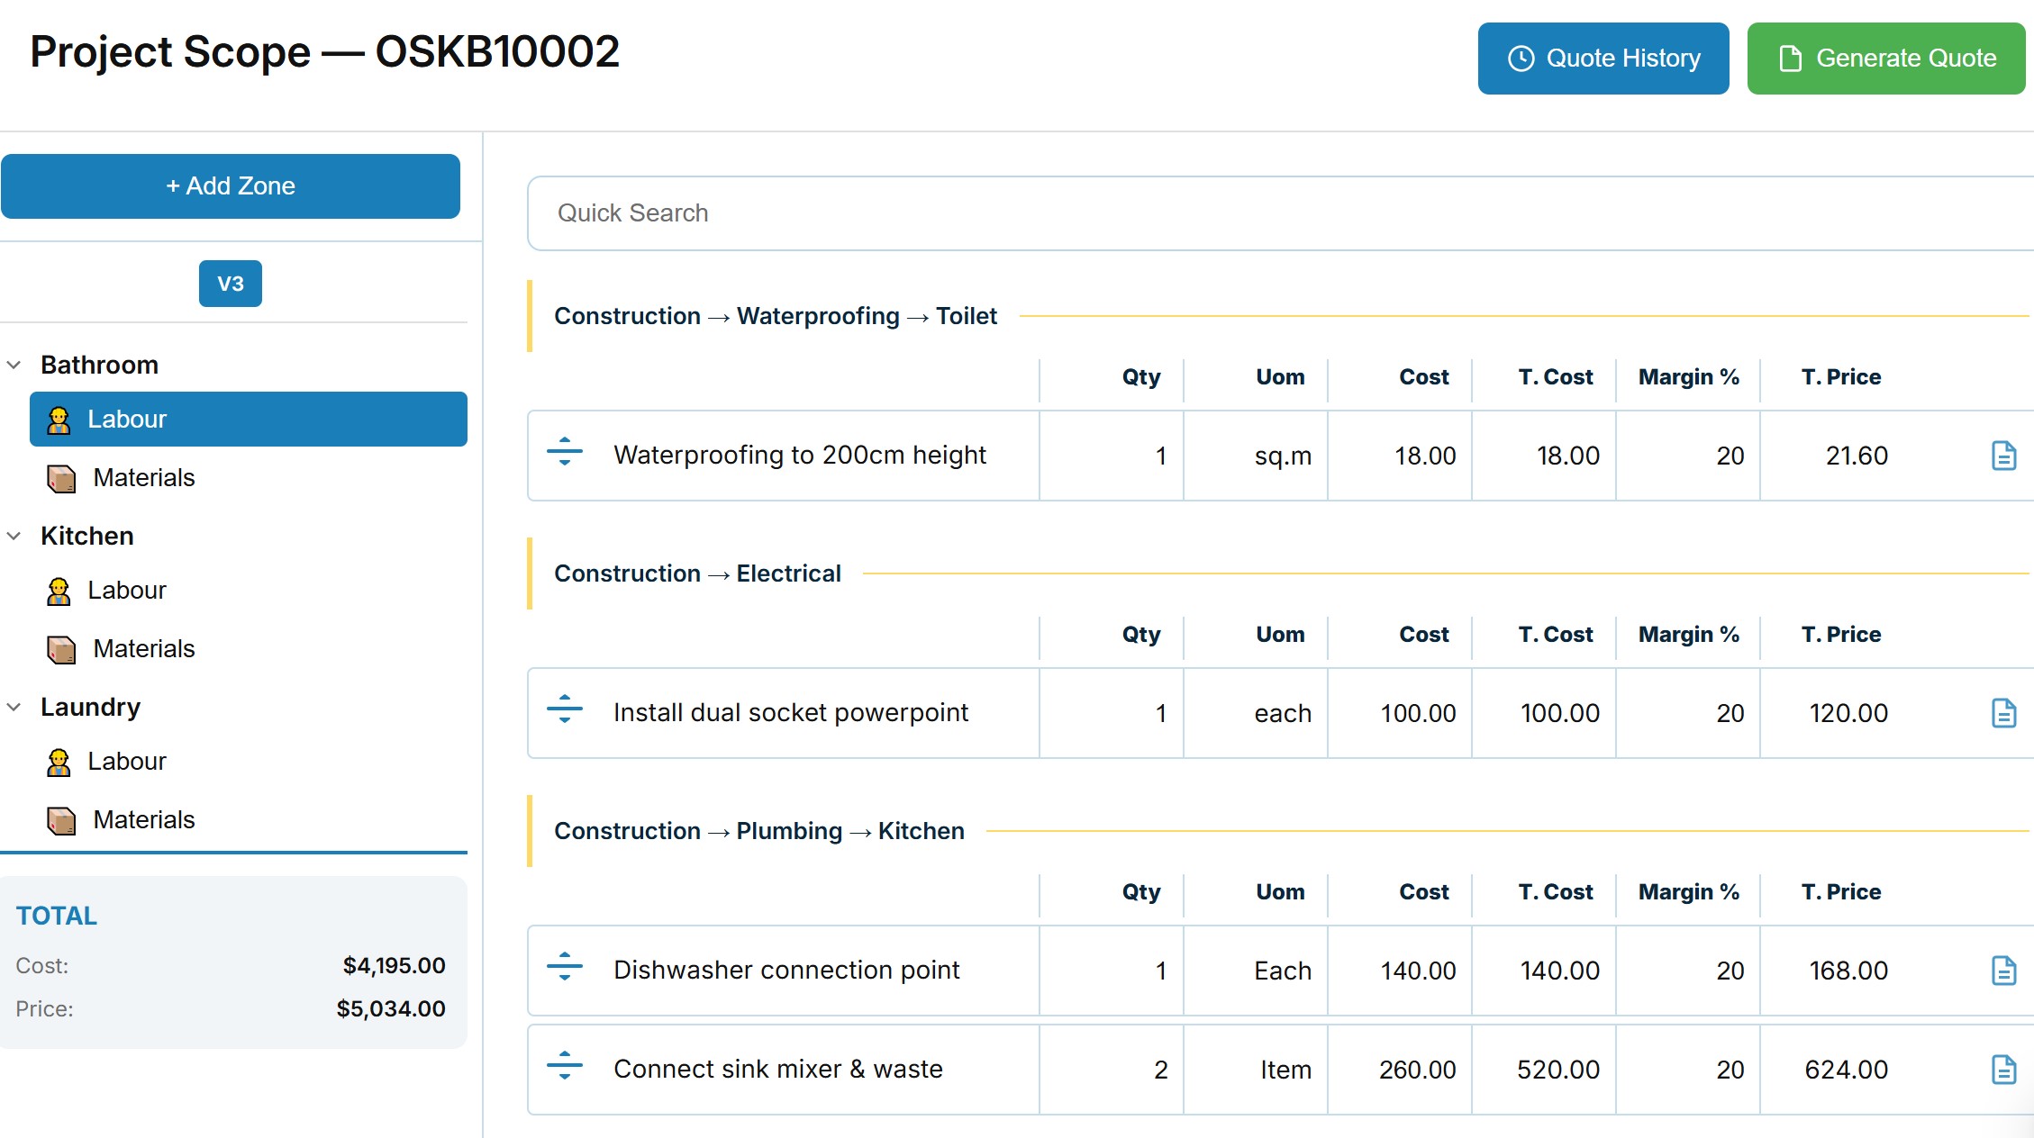Click reorder handle for Waterproofing to 200cm height
The image size is (2034, 1138).
pyautogui.click(x=565, y=451)
